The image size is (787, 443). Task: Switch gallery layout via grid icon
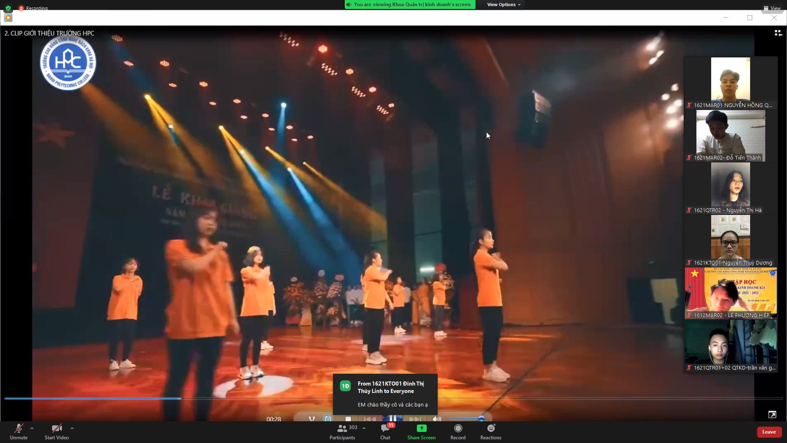778,33
